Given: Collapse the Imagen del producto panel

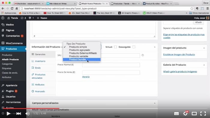Looking at the screenshot, I should [x=204, y=48].
